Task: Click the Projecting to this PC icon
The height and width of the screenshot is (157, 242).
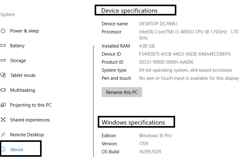Action: [3, 105]
